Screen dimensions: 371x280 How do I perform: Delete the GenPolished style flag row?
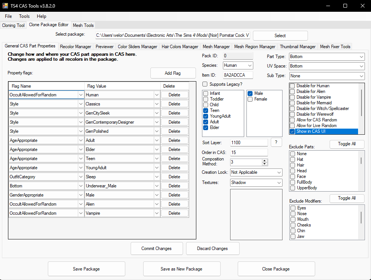point(175,131)
